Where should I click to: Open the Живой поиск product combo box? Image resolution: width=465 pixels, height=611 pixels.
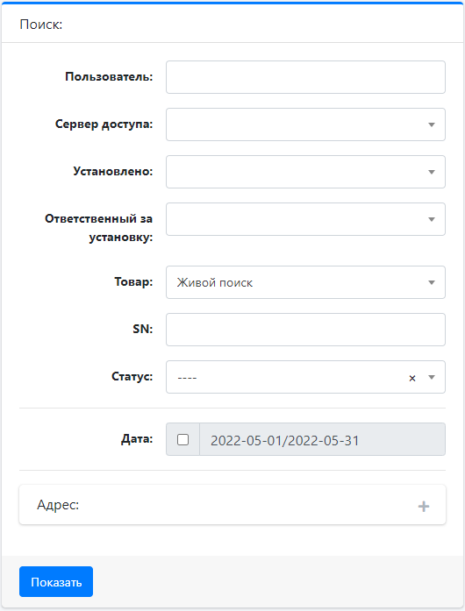tap(305, 282)
